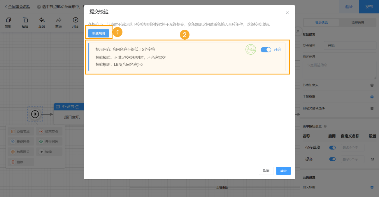This screenshot has height=197, width=379.
Task: Open 节点知会人 settings gear
Action: point(372,85)
